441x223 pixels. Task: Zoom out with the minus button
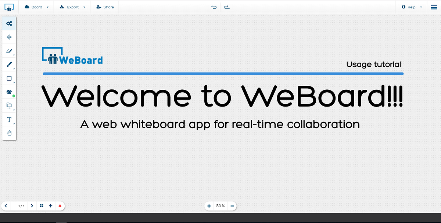pyautogui.click(x=232, y=206)
